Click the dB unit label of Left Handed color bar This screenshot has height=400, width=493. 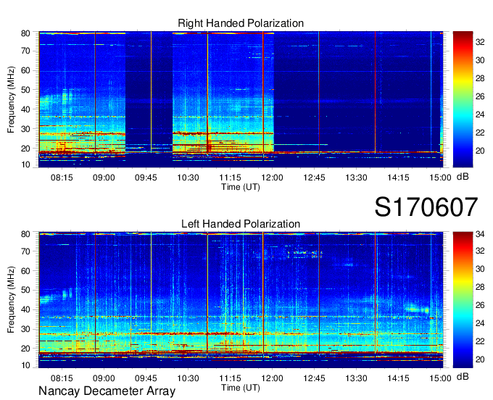[x=463, y=377]
